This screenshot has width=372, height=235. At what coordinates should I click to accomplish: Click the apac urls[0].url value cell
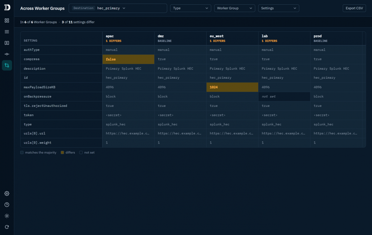tap(128, 133)
